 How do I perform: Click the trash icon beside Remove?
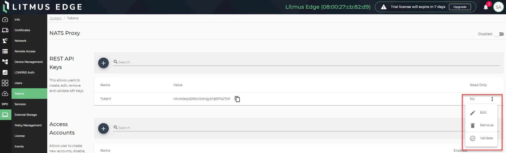473,126
